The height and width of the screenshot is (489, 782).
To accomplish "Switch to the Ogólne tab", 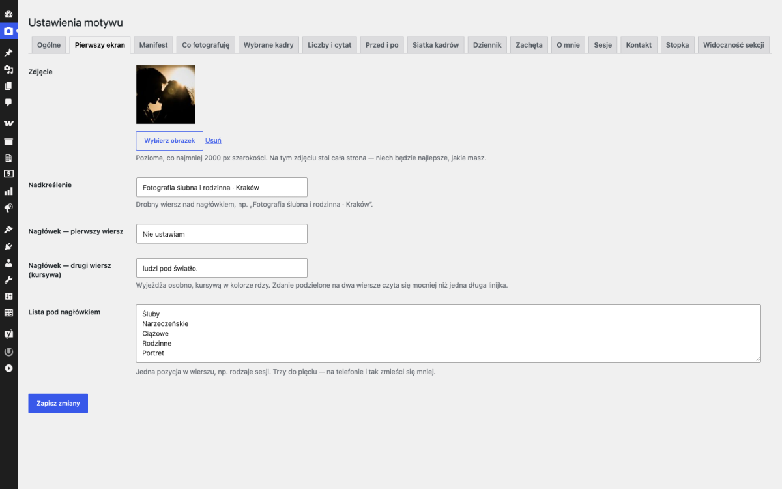I will click(49, 45).
